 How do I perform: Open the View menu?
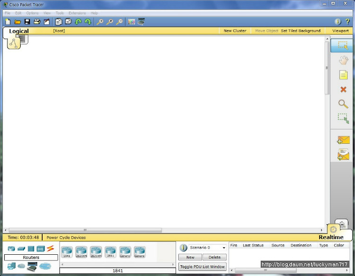47,13
